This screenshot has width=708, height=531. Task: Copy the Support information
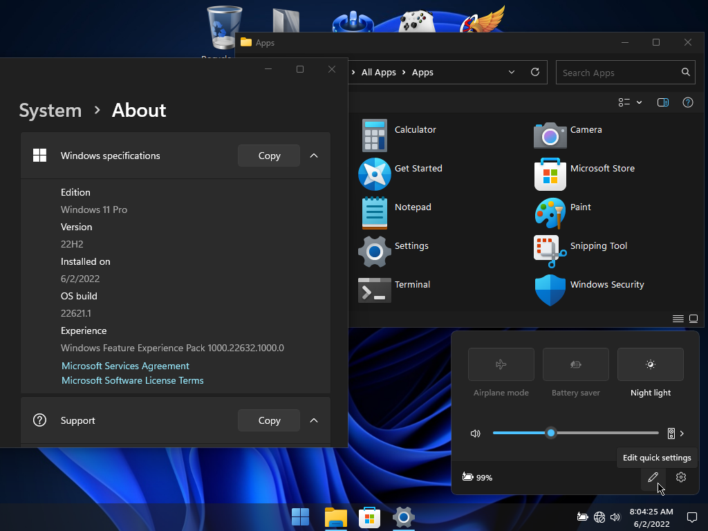[269, 420]
